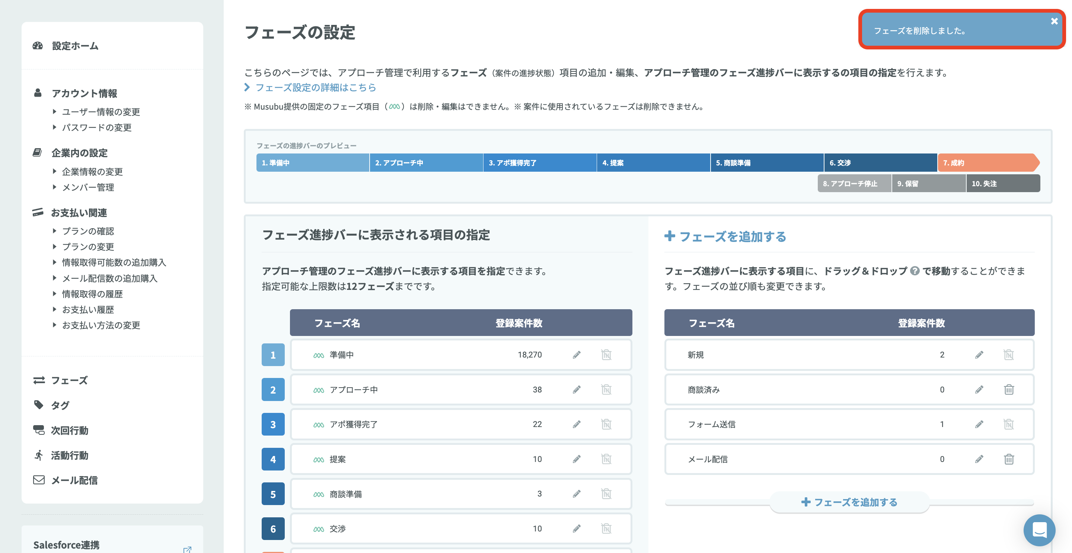Image resolution: width=1072 pixels, height=553 pixels.
Task: Click disabled trash icon for 商談準備
Action: (x=606, y=494)
